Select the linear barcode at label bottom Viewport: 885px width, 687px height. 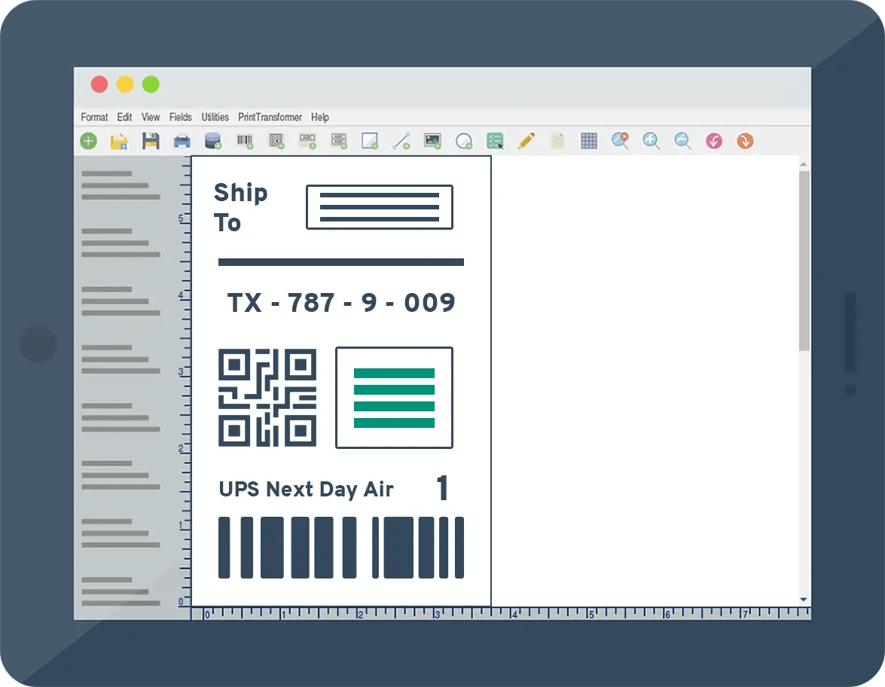pyautogui.click(x=341, y=548)
